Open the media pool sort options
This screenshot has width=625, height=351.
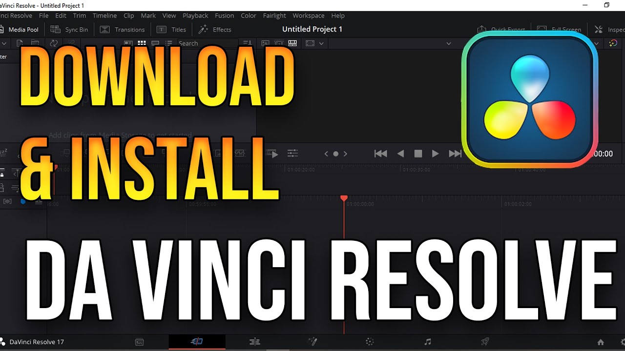248,43
